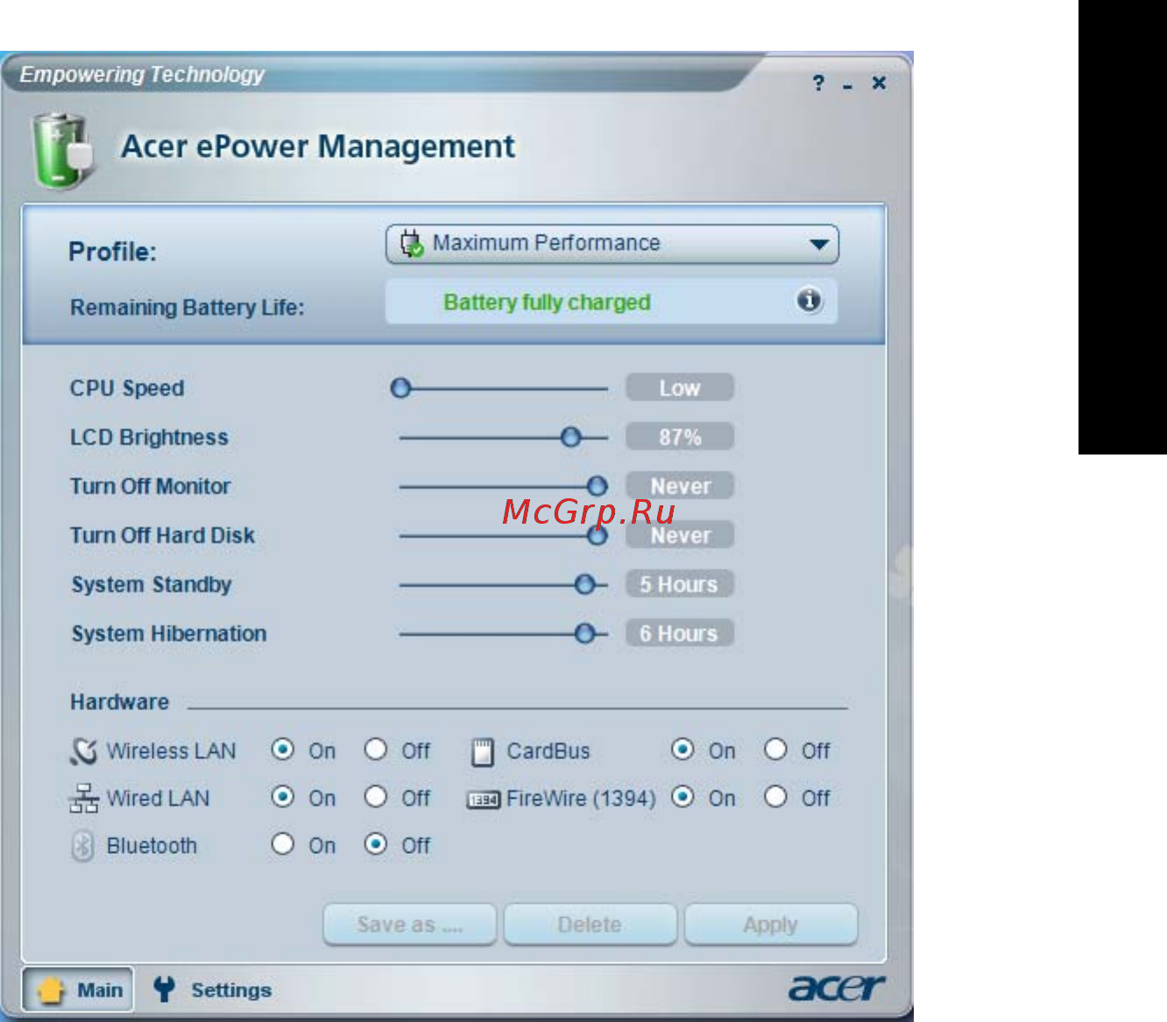
Task: Click the battery info icon
Action: pyautogui.click(x=809, y=300)
